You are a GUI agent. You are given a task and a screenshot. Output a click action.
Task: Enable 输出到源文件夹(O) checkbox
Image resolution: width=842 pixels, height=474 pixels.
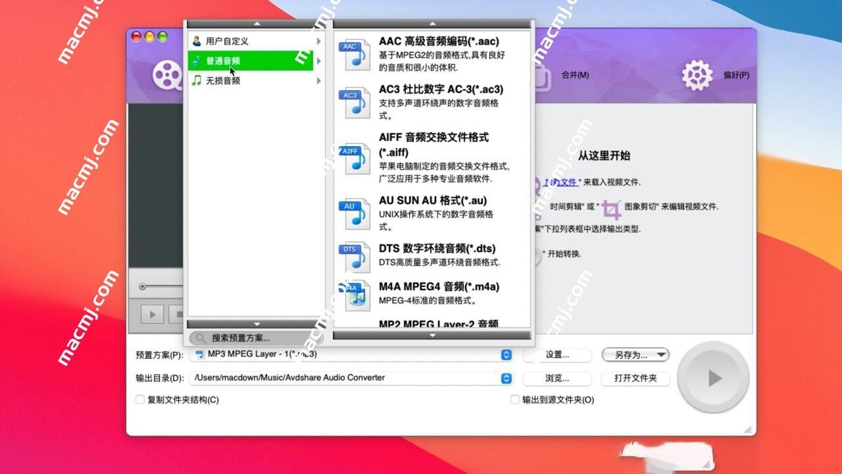coord(515,399)
